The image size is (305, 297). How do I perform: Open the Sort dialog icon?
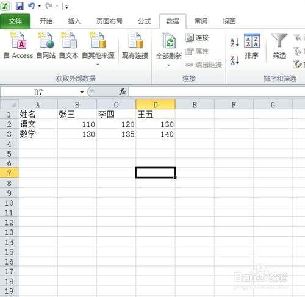252,40
